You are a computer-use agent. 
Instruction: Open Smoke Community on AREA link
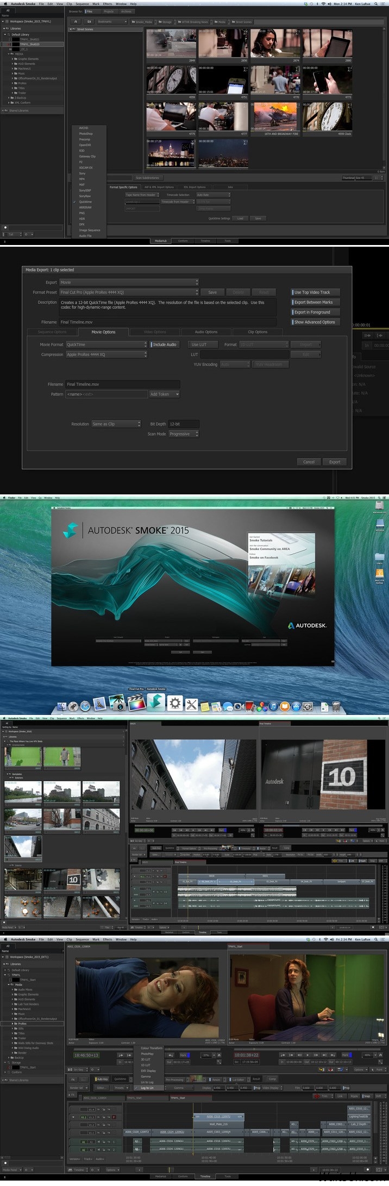pos(269,549)
